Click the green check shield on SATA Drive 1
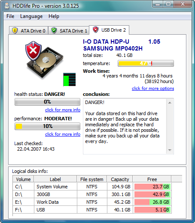Screen dimensions: 195x223 tap(54, 30)
